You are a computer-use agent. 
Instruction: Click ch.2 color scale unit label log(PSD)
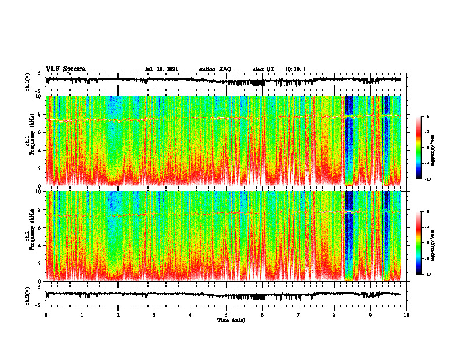tap(433, 245)
